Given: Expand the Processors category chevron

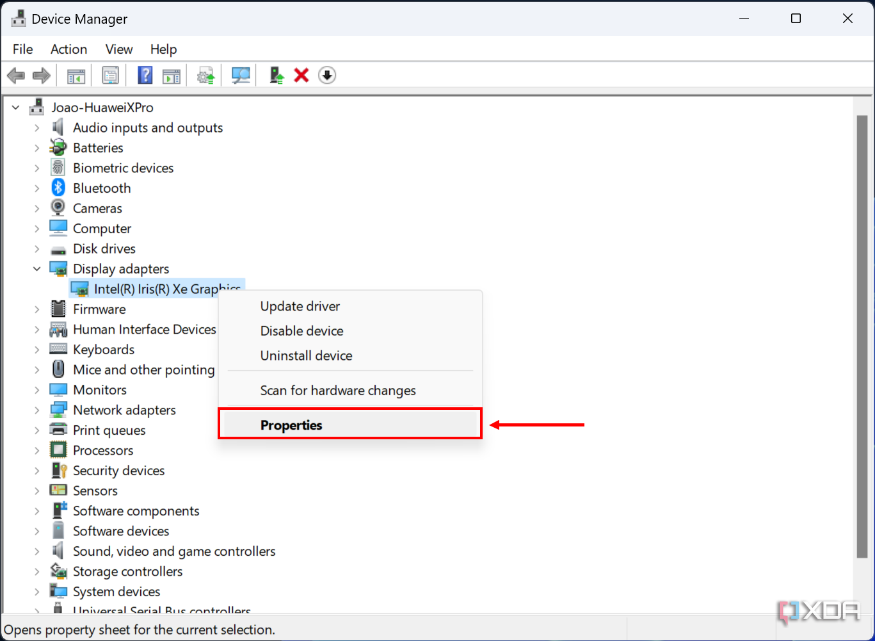Looking at the screenshot, I should click(37, 450).
